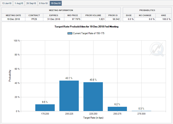Viewport: 173px width, 124px height.
Task: Click the HIKE probability header
Action: click(164, 15)
